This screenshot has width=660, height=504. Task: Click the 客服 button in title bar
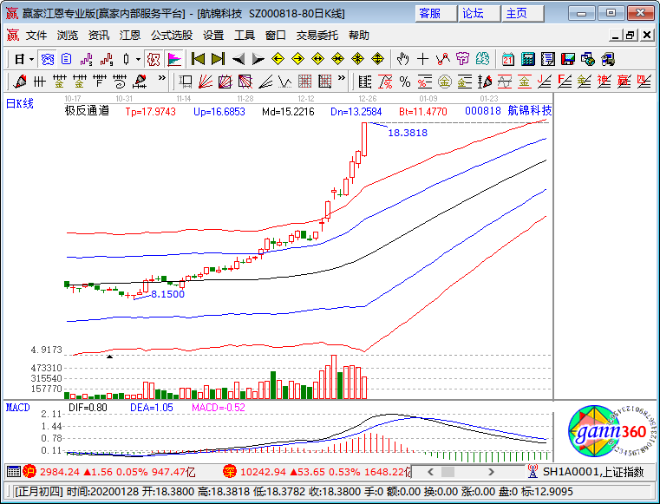point(435,14)
